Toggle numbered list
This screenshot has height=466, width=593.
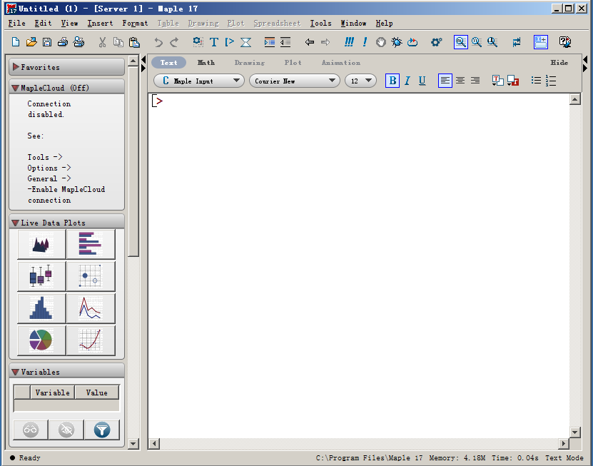[551, 81]
